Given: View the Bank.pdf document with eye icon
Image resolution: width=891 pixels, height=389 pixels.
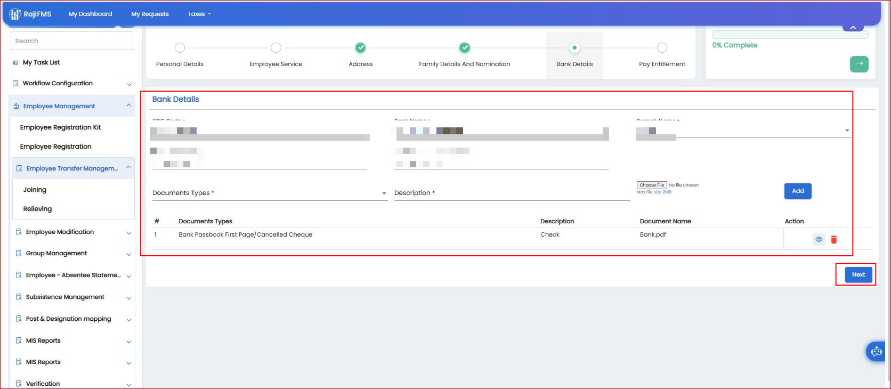Looking at the screenshot, I should tap(819, 239).
